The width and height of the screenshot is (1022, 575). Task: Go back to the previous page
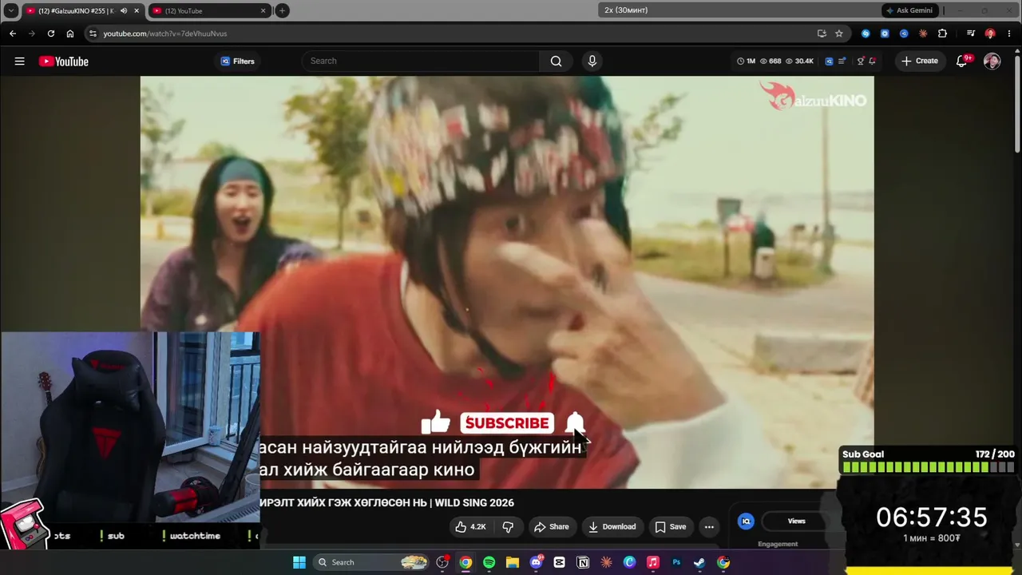point(13,34)
